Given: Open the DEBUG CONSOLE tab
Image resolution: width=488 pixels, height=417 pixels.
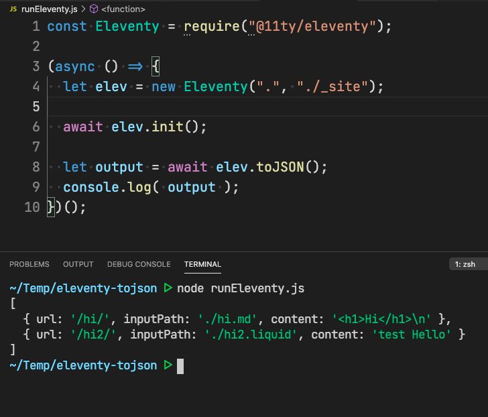Looking at the screenshot, I should click(139, 264).
